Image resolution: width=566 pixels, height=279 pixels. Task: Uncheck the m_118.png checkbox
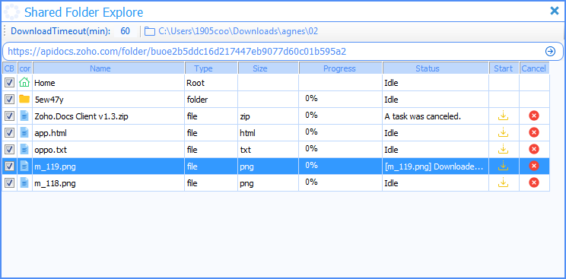[x=9, y=182]
